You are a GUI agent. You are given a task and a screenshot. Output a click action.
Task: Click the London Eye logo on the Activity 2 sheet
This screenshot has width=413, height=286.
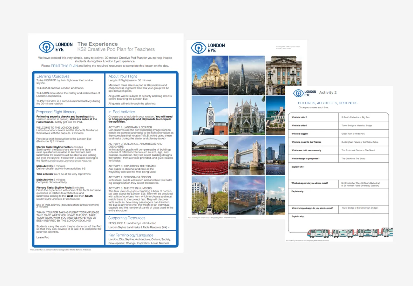tap(305, 93)
